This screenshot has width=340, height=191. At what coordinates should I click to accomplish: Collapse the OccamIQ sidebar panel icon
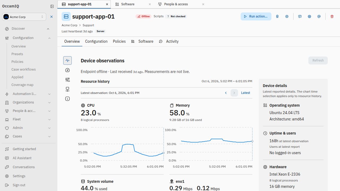click(x=52, y=6)
